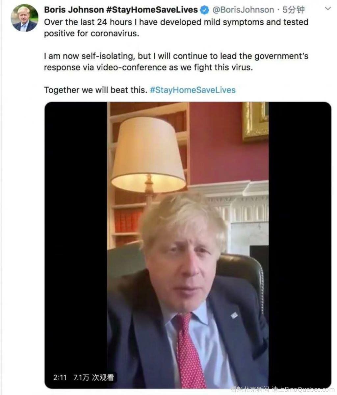337x395 pixels.
Task: Click the @BorisJohnson handle
Action: click(243, 10)
